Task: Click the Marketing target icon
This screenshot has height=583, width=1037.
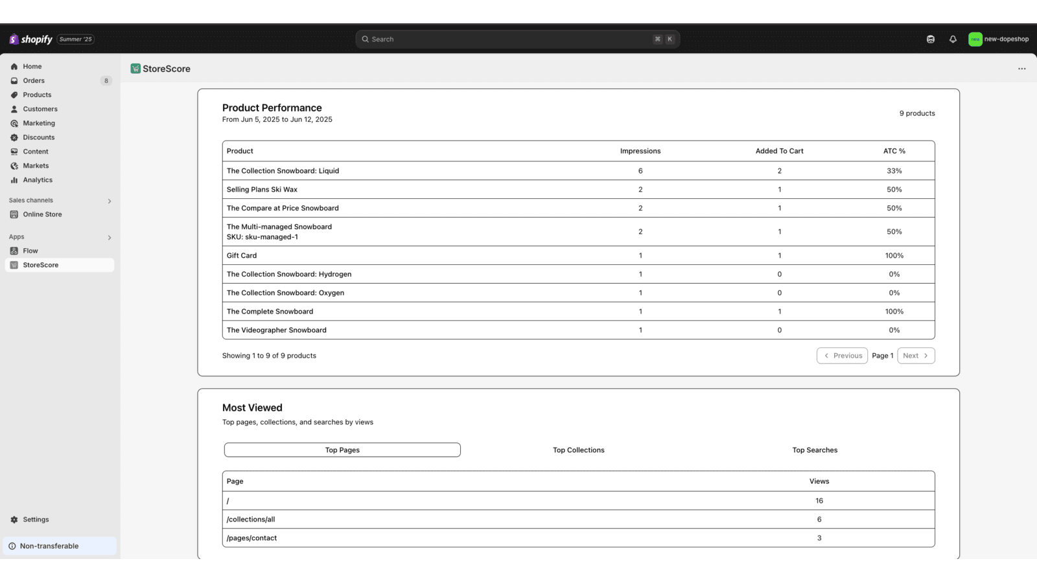Action: [14, 123]
